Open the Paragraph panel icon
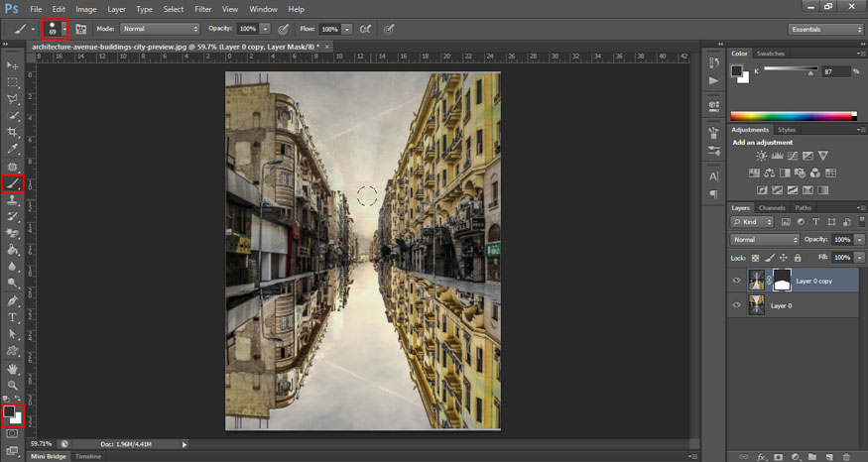Viewport: 868px width, 462px height. [x=713, y=194]
